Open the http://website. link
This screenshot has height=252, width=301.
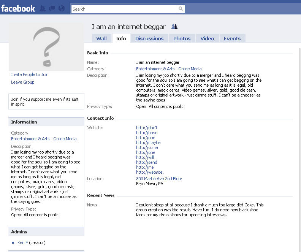point(150,172)
